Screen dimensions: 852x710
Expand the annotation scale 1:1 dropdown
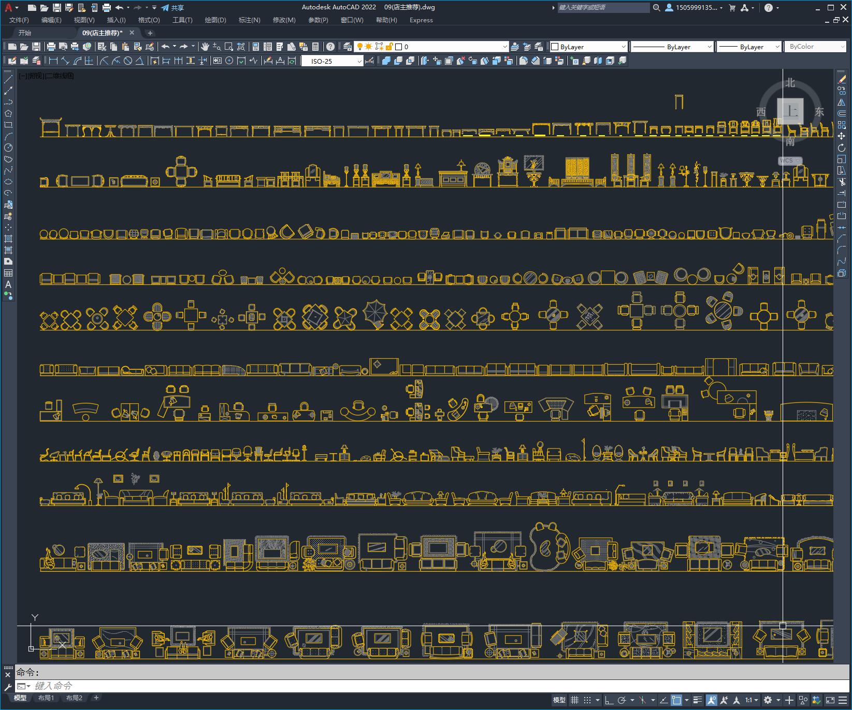[x=752, y=700]
